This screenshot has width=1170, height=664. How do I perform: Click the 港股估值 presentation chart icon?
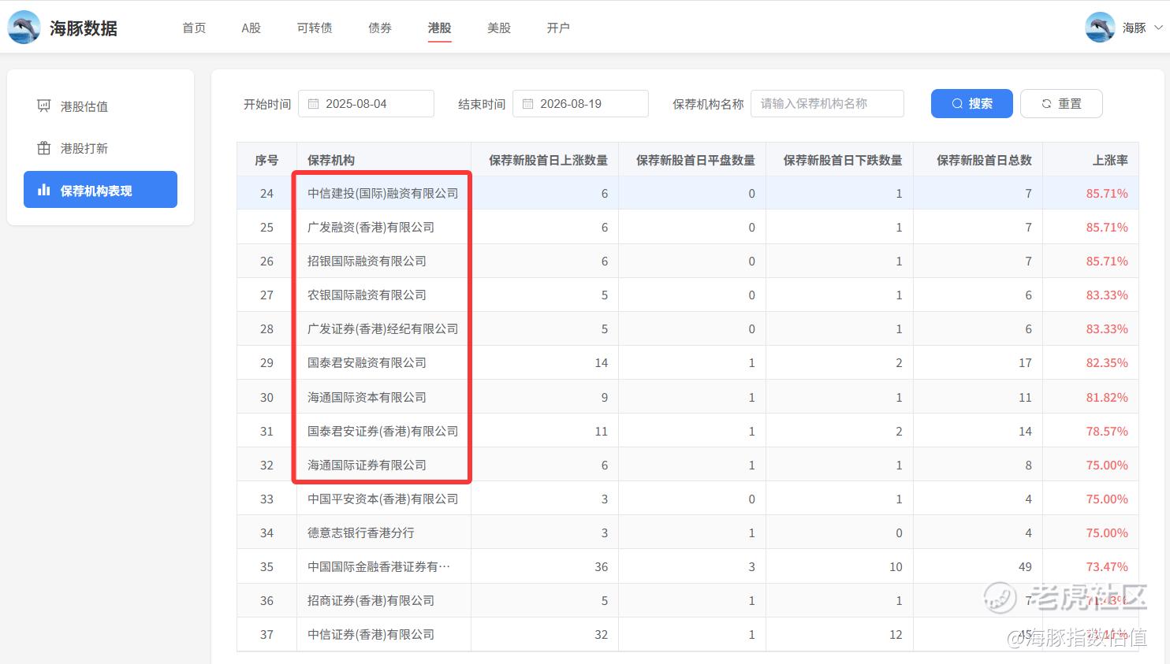(44, 106)
